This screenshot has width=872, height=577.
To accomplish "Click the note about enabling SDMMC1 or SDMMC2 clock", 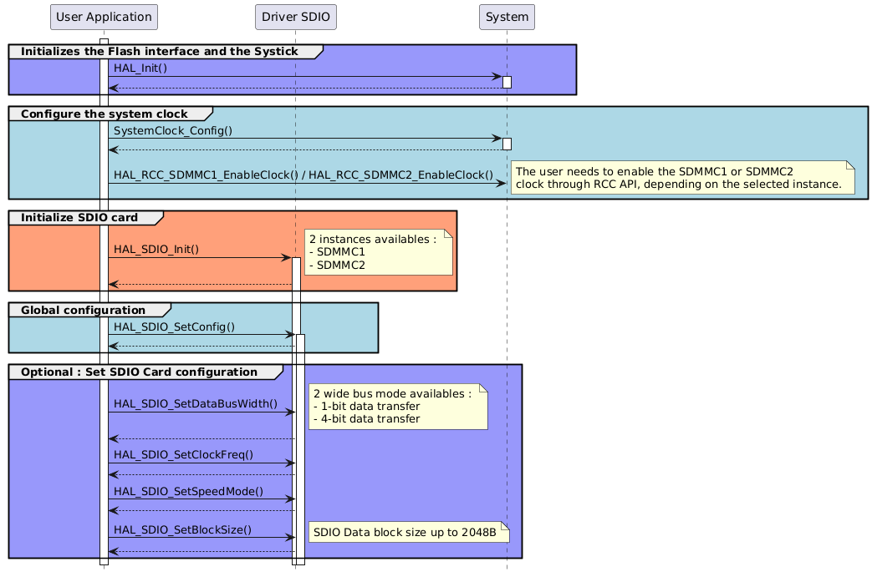I will [x=683, y=178].
